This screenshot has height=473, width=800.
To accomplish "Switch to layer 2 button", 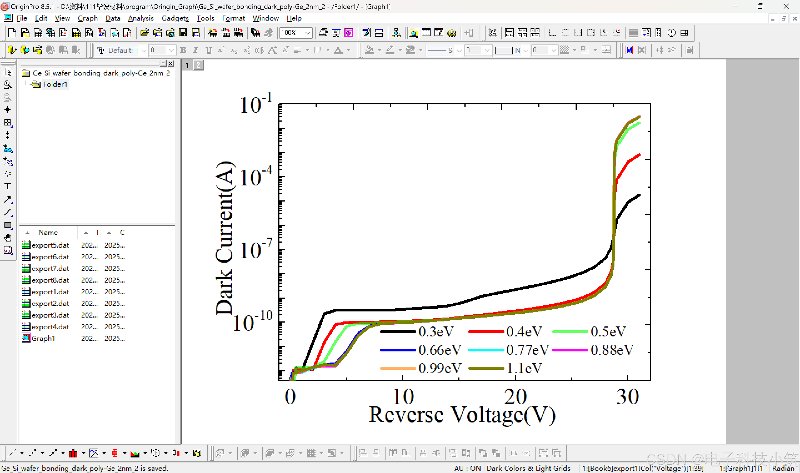I will click(x=198, y=65).
